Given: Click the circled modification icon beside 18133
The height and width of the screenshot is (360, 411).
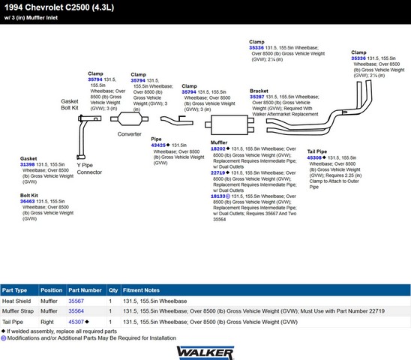Looking at the screenshot, I should point(228,196).
